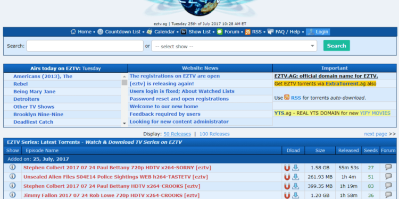Viewport: 399px width, 199px height.
Task: Download torrent file for Stephen Colbert HDTV CROOKS
Action: (x=295, y=186)
